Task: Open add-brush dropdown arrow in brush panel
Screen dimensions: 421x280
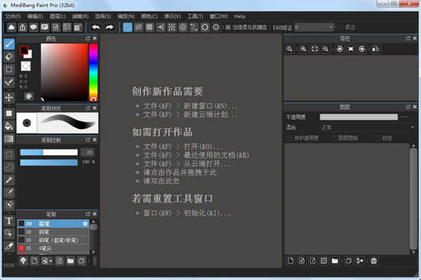Action: pos(51,261)
